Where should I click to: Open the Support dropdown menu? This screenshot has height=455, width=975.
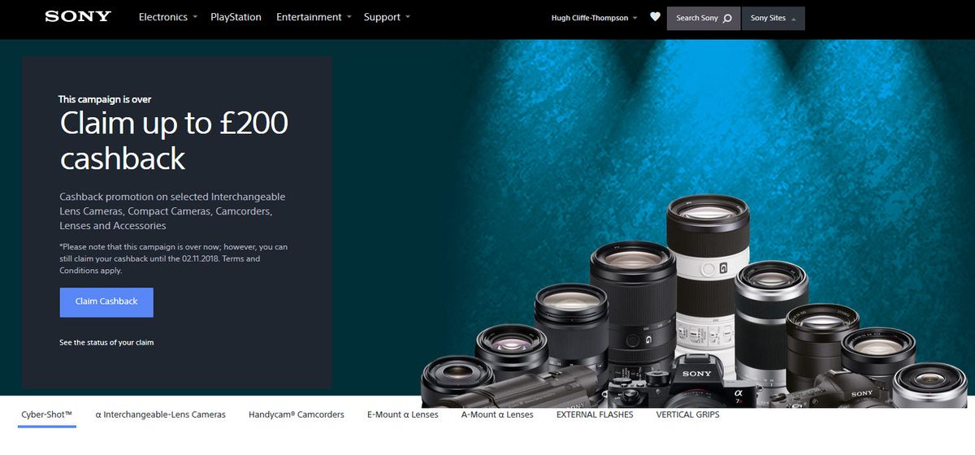click(x=387, y=17)
